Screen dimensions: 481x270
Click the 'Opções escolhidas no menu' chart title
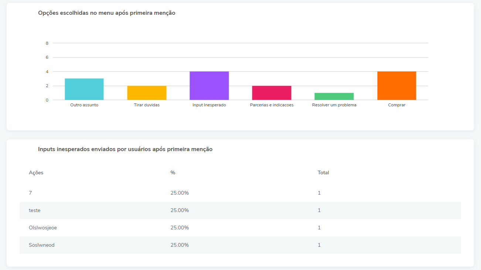click(106, 13)
